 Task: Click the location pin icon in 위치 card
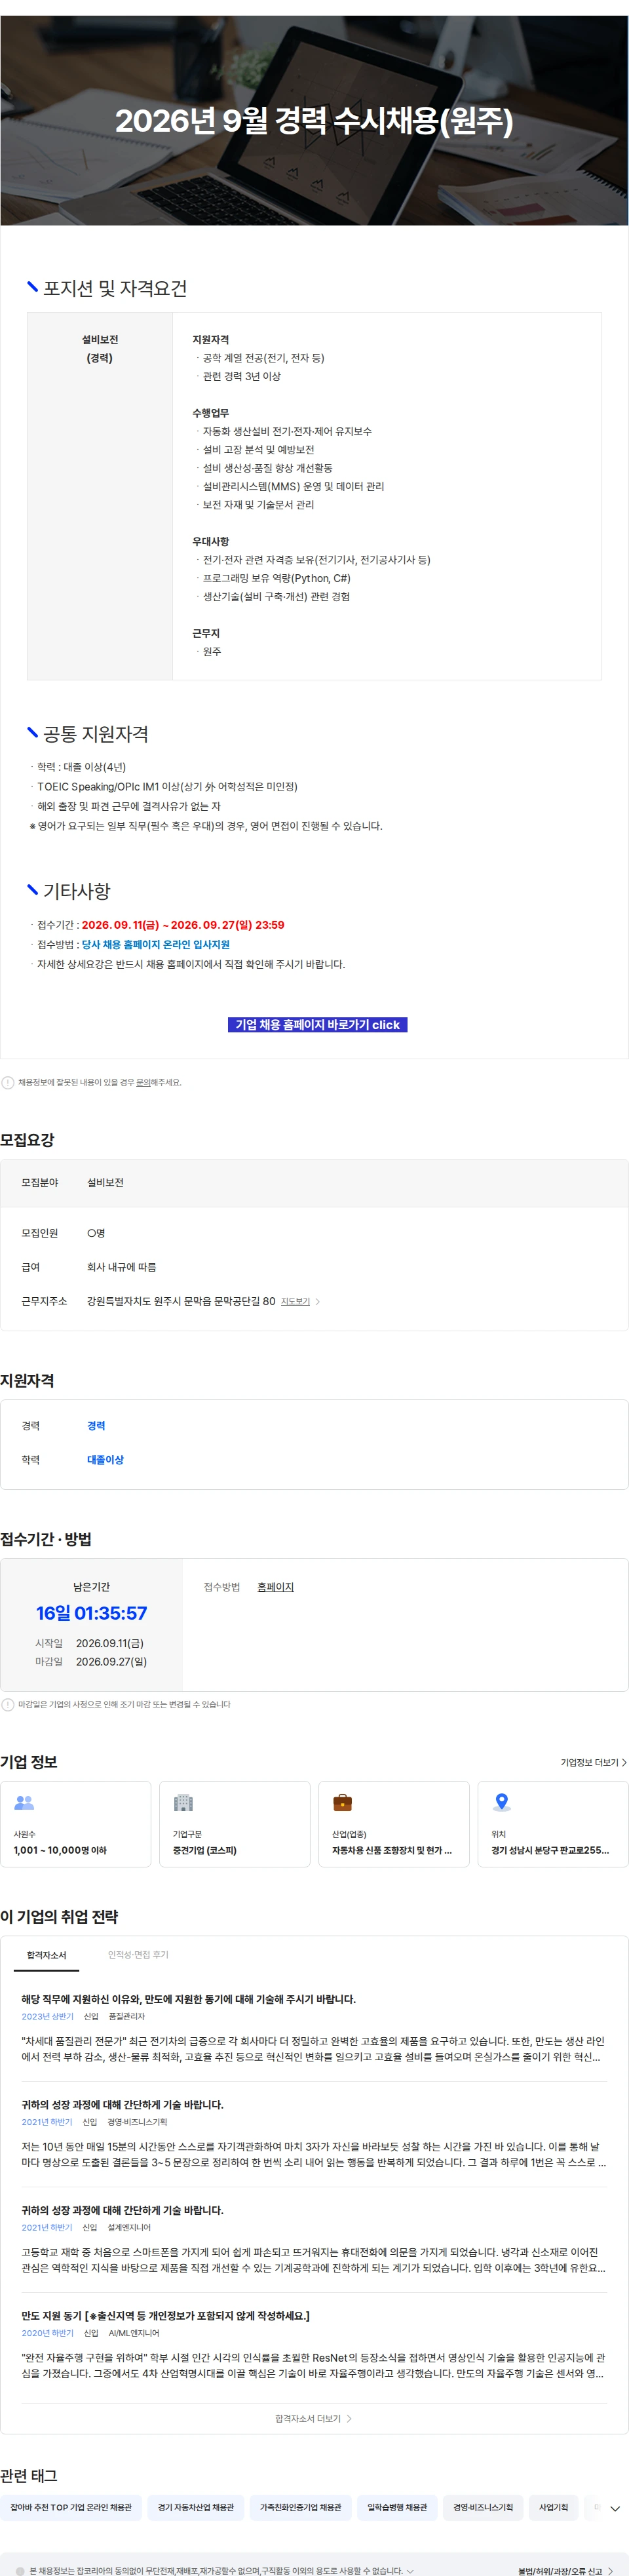(x=502, y=1802)
